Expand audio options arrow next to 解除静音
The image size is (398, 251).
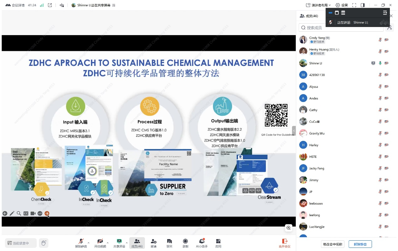88,243
